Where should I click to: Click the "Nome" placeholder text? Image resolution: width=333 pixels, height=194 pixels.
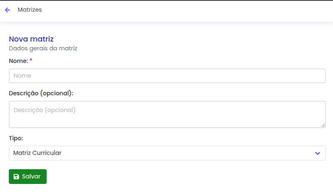[22, 76]
